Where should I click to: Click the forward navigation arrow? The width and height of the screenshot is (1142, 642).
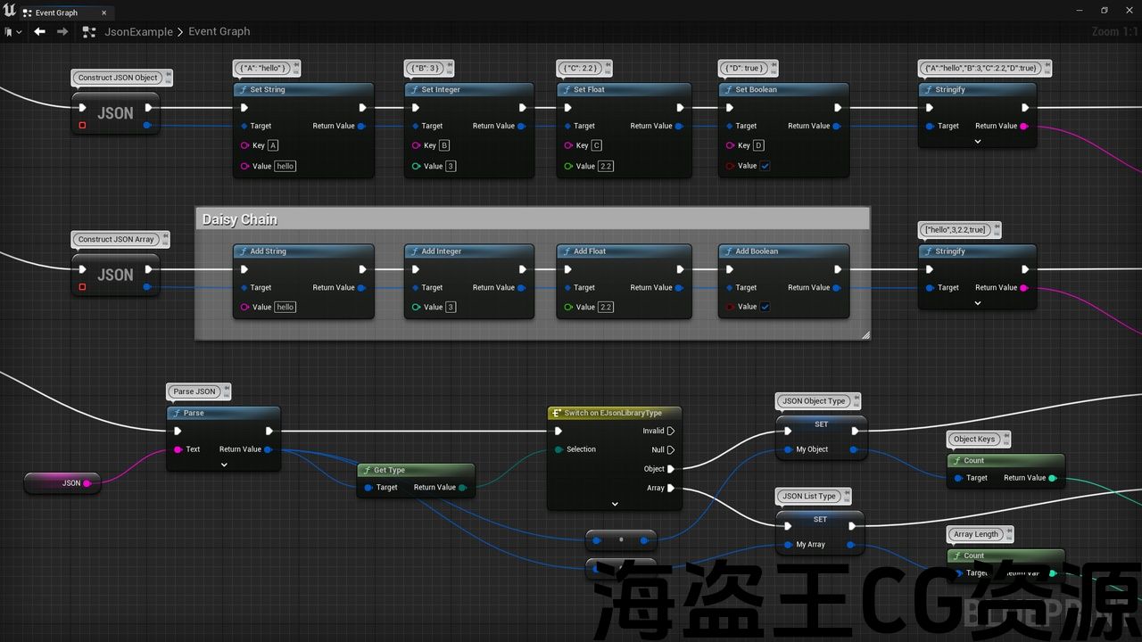click(x=61, y=31)
